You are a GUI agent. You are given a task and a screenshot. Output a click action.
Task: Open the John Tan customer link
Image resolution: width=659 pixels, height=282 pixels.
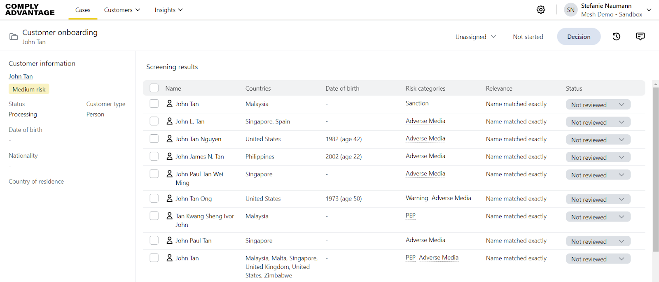tap(21, 76)
